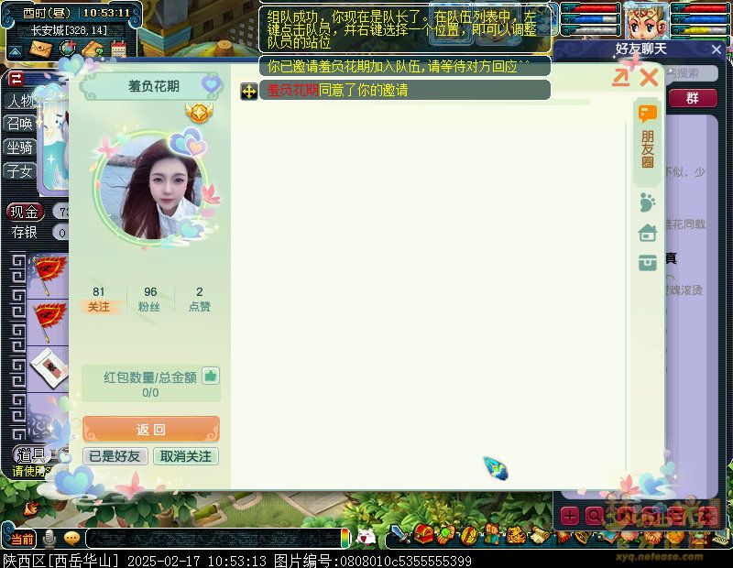Click the 羞负花期 name header
The image size is (733, 568).
[154, 86]
